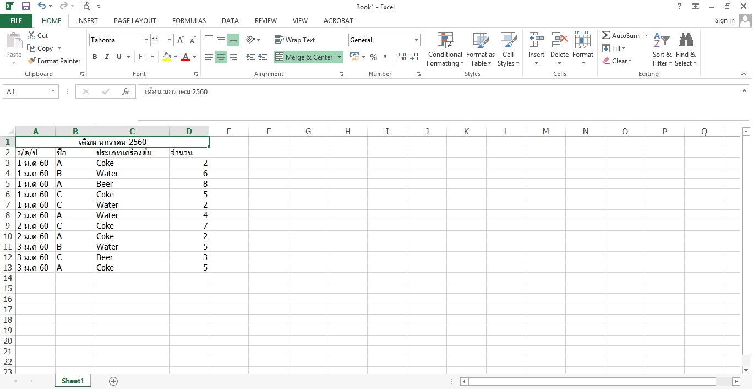753x389 pixels.
Task: Save the workbook with the floppy icon
Action: (x=26, y=7)
